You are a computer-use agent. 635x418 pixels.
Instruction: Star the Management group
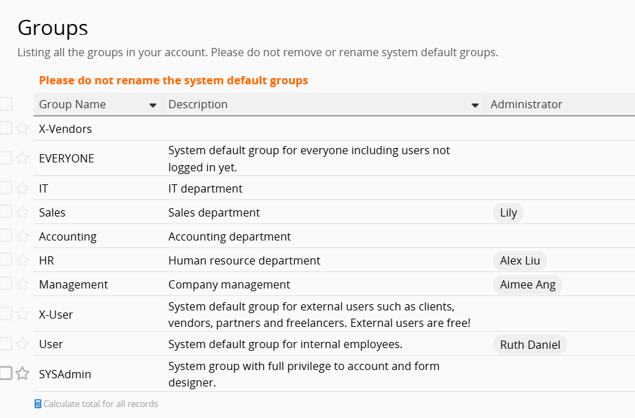click(x=22, y=284)
